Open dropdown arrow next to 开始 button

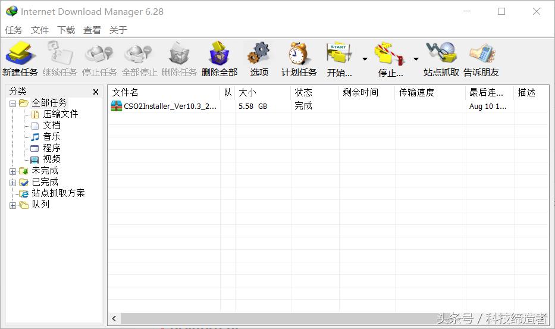365,59
